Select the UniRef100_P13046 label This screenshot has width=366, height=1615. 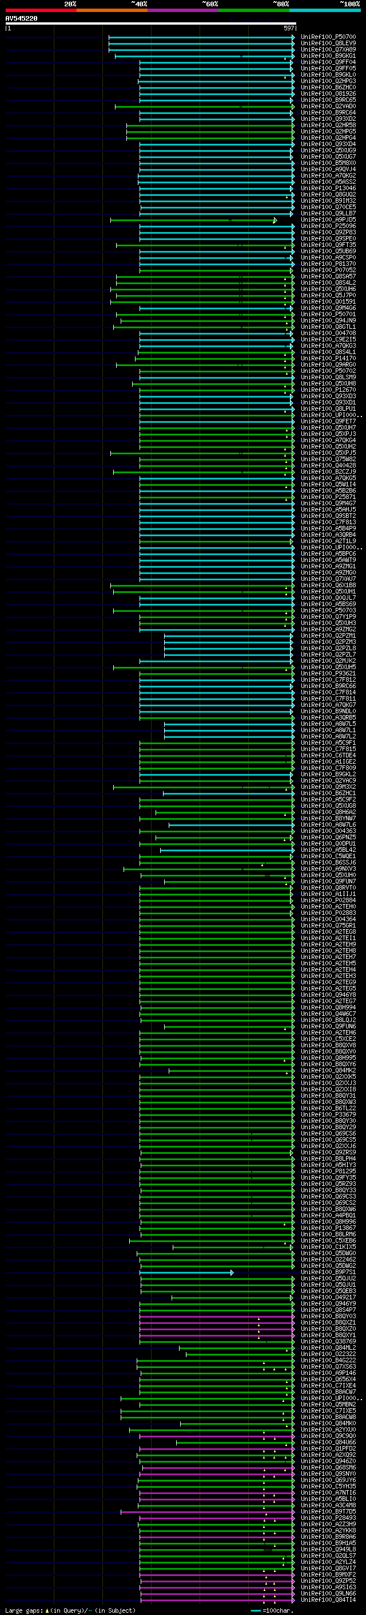pos(328,188)
